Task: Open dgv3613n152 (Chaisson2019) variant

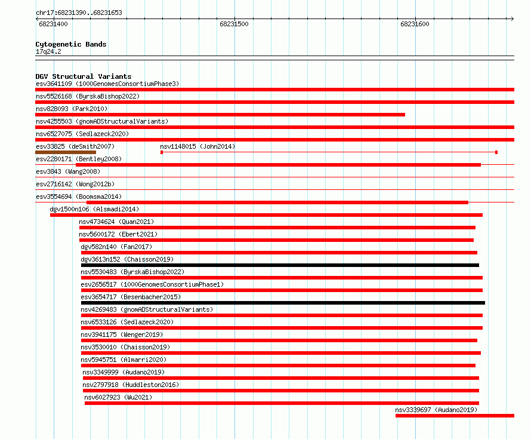Action: pyautogui.click(x=127, y=259)
